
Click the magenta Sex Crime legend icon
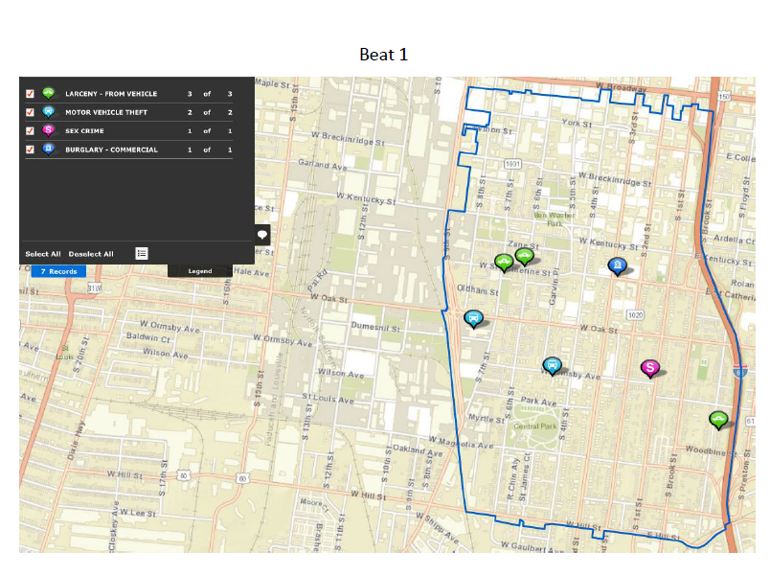(x=48, y=129)
